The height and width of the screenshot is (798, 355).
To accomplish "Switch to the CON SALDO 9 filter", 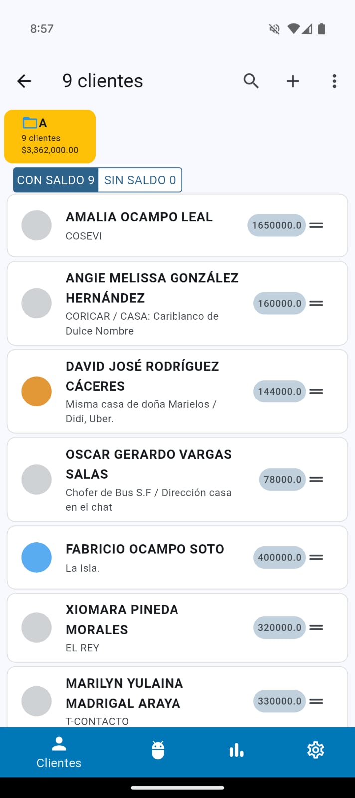I will tap(56, 180).
